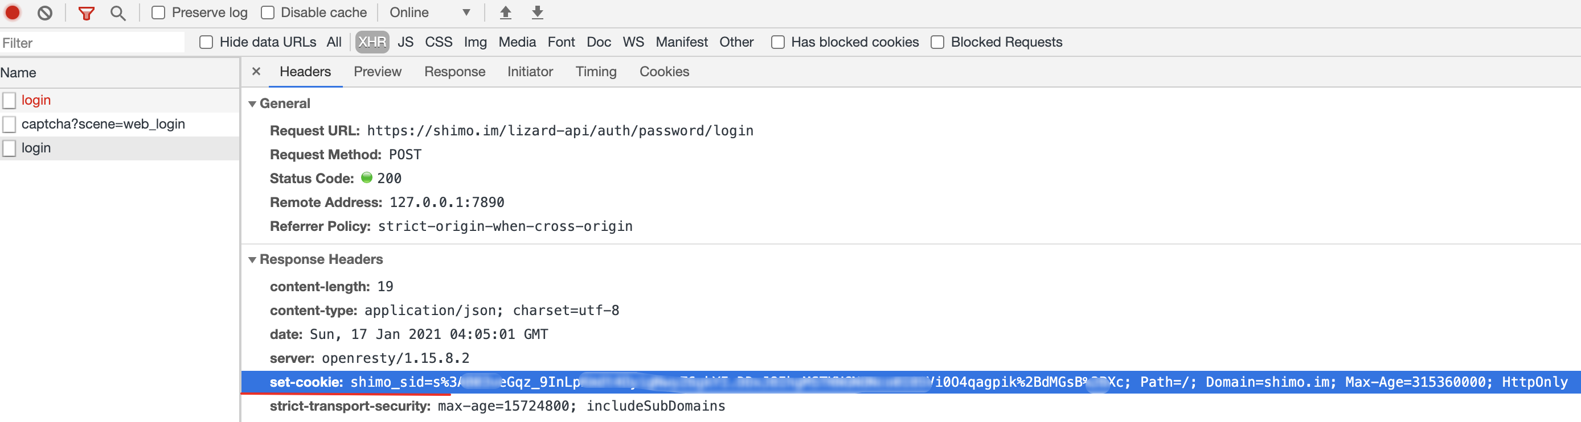Focus the Filter text field
The width and height of the screenshot is (1581, 422).
click(x=92, y=43)
